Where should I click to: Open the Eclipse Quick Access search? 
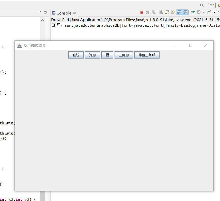click(202, 5)
